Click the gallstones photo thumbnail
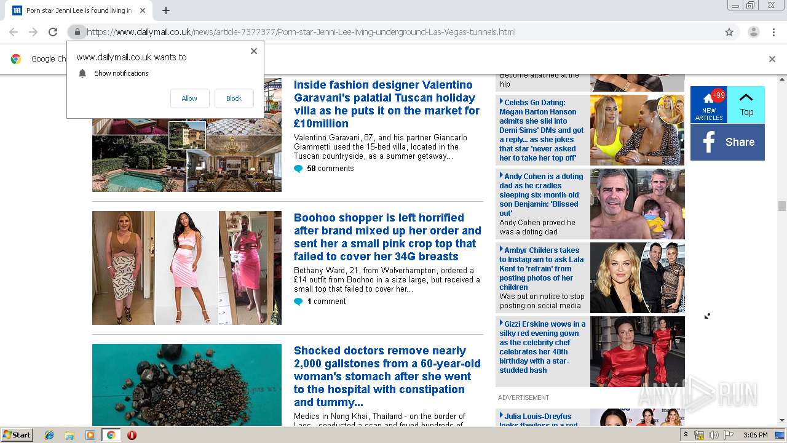Screen dimensions: 787x443 187,385
